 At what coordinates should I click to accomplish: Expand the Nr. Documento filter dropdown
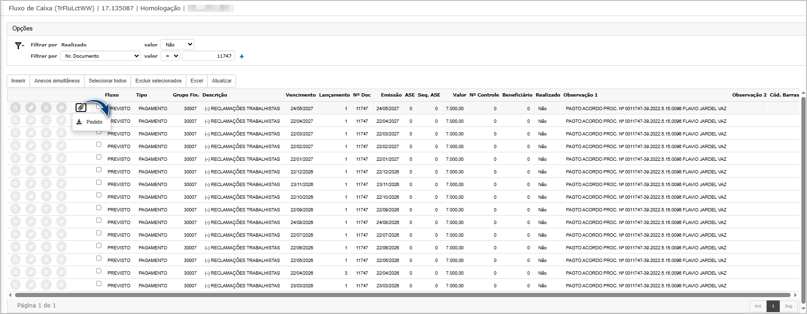[x=100, y=56]
